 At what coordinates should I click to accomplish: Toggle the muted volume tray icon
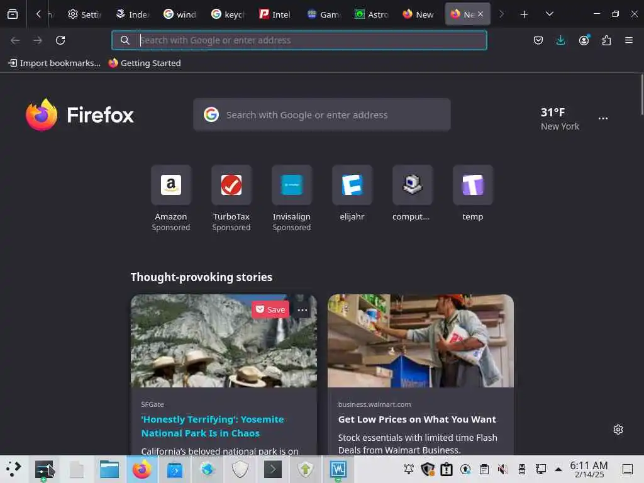point(502,469)
